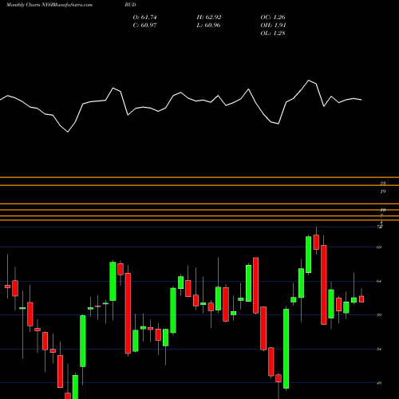The height and width of the screenshot is (399, 399).
Task: Click the axis label 19
Action: pyautogui.click(x=382, y=192)
